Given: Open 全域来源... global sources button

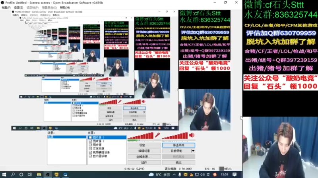Looking at the screenshot, I should tap(144, 157).
